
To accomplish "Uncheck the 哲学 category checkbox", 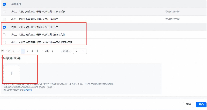I will (4, 27).
